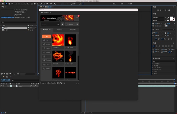Click the new folder icon in the Project panel

[x=4, y=74]
